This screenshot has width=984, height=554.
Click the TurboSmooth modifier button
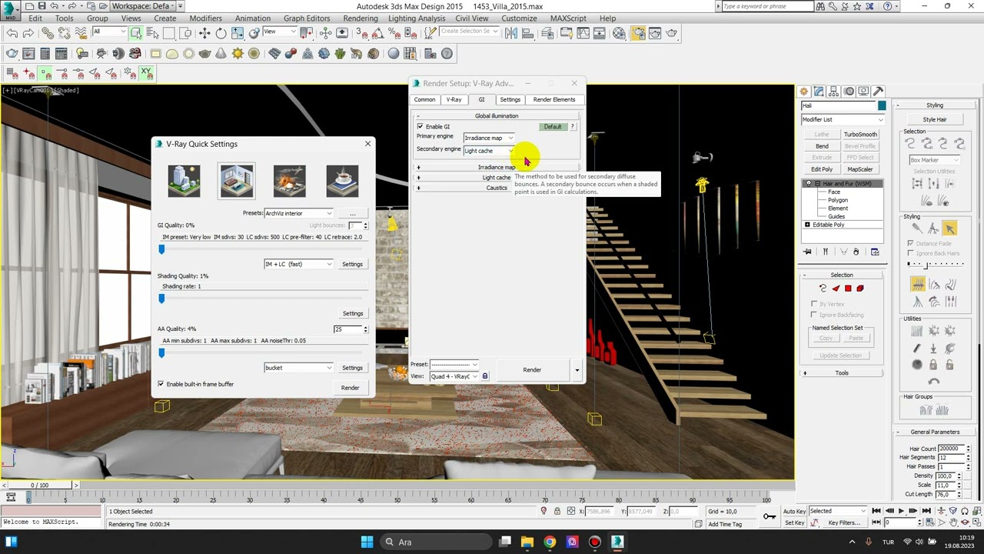coord(860,134)
